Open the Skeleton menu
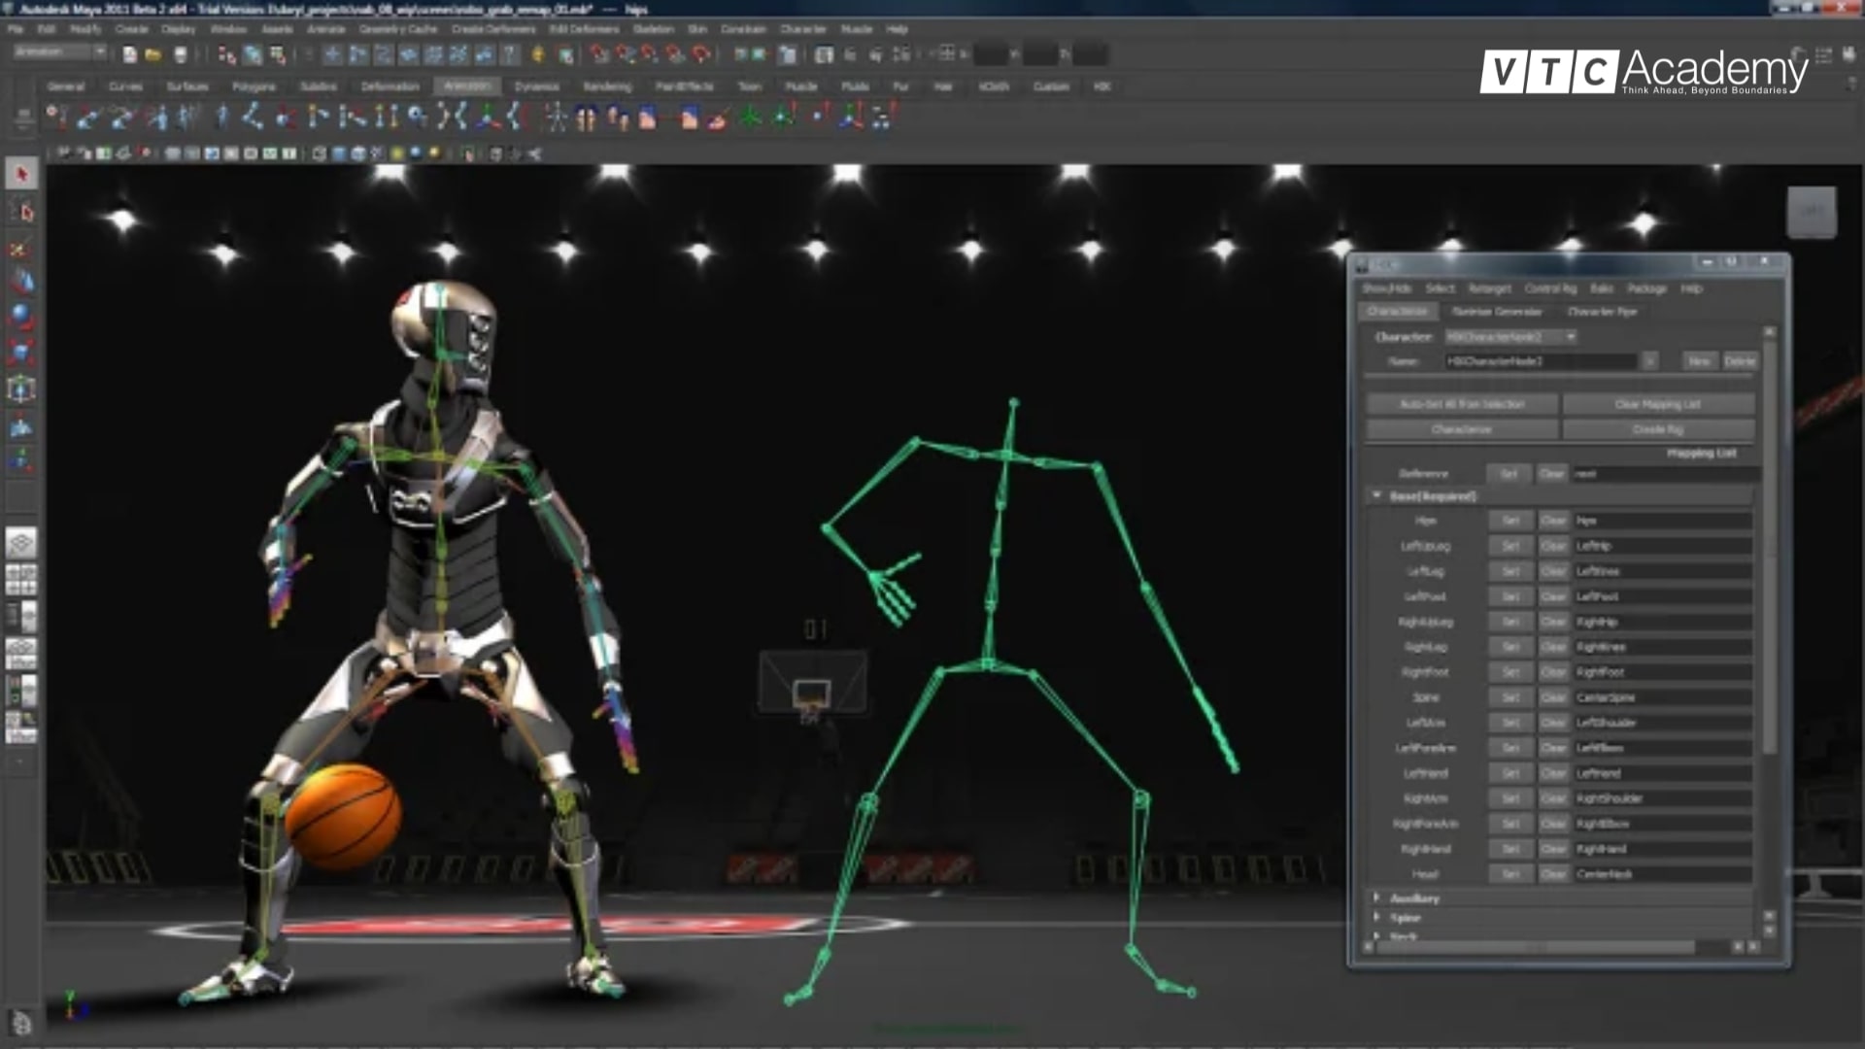The height and width of the screenshot is (1049, 1865). pos(654,29)
